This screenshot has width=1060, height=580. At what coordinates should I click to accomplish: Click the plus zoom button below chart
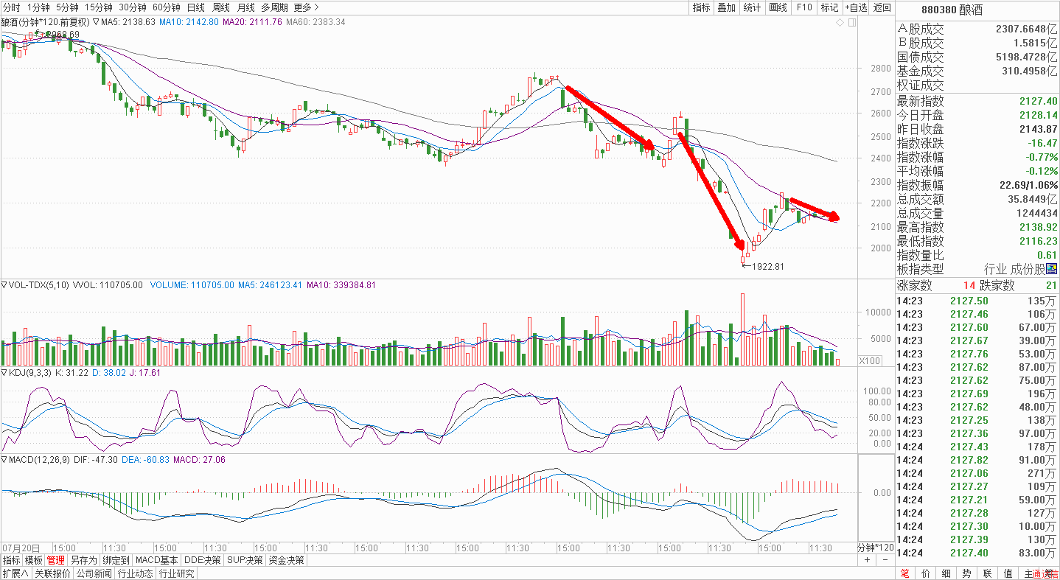[x=867, y=560]
